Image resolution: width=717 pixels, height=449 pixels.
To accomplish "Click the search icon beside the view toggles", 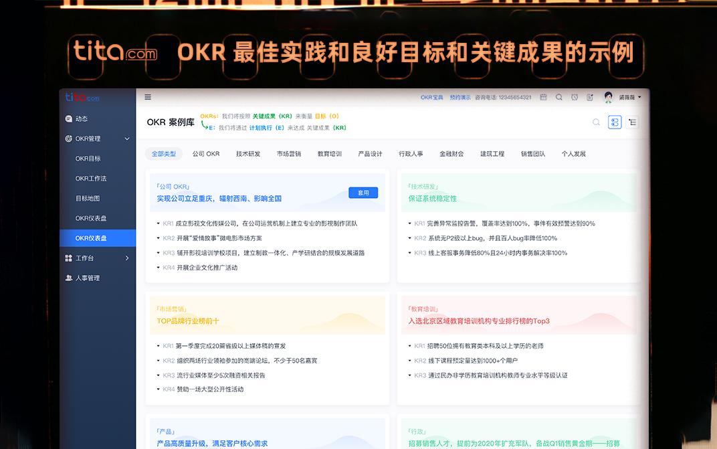I will coord(595,122).
